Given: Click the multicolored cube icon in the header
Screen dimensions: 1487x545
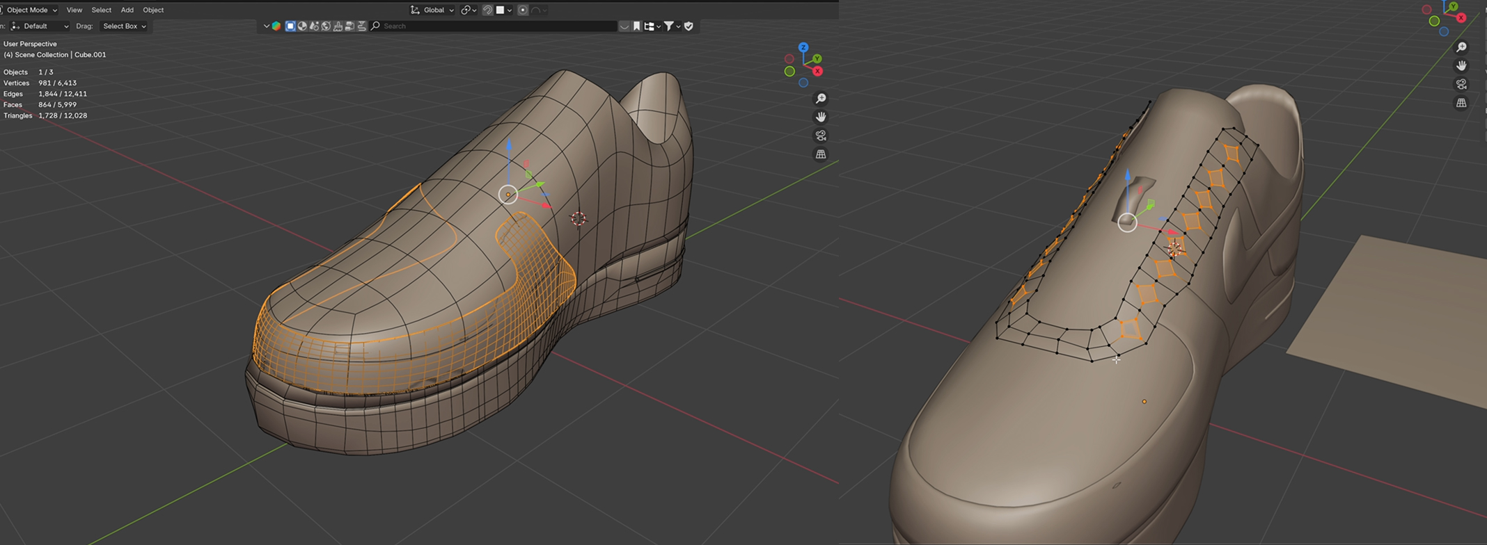Looking at the screenshot, I should [x=276, y=26].
